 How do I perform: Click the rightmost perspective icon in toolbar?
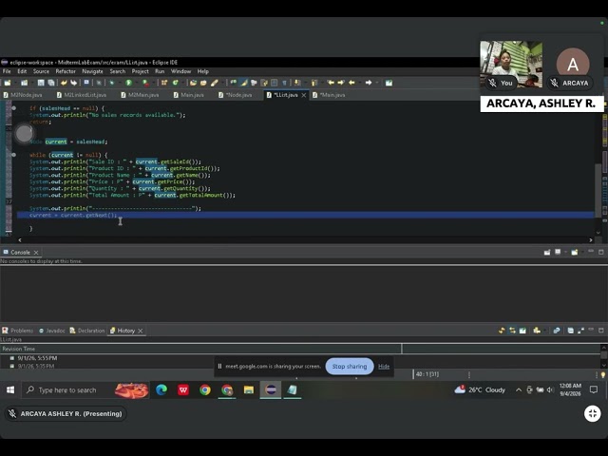pos(389,83)
